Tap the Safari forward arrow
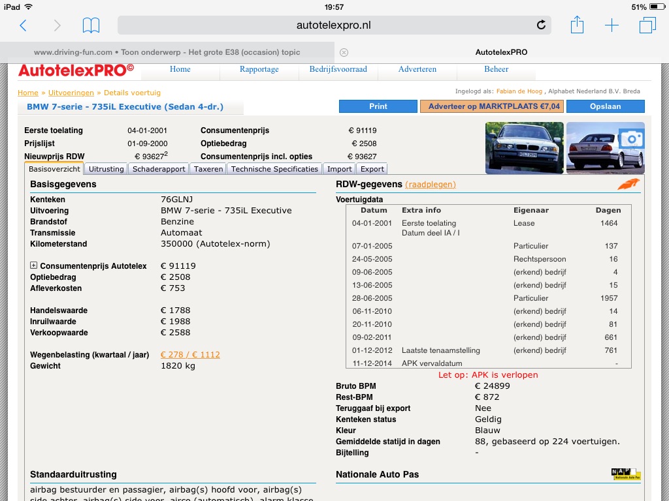This screenshot has height=501, width=669. 57,25
